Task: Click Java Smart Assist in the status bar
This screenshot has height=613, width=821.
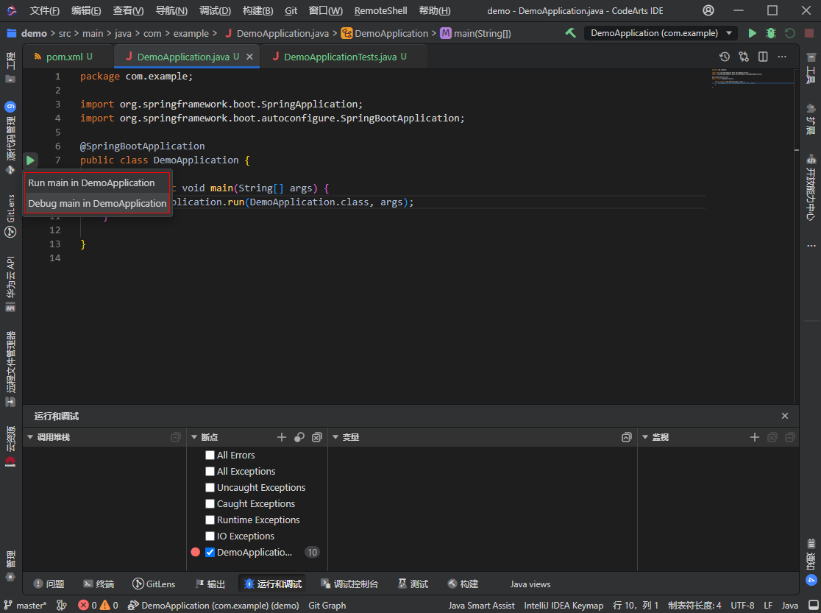Action: tap(481, 605)
